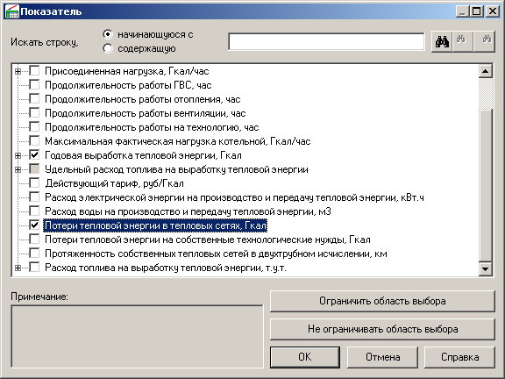Select the 'содержащую' radio option
505x379 pixels.
108,48
